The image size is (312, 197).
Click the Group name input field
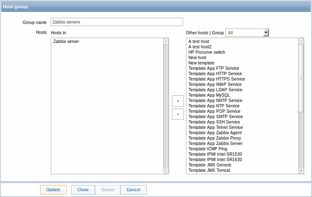(117, 22)
